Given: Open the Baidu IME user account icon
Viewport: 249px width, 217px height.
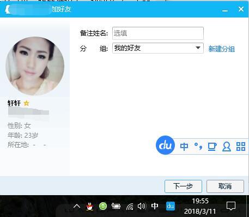Looking at the screenshot, I should [227, 146].
